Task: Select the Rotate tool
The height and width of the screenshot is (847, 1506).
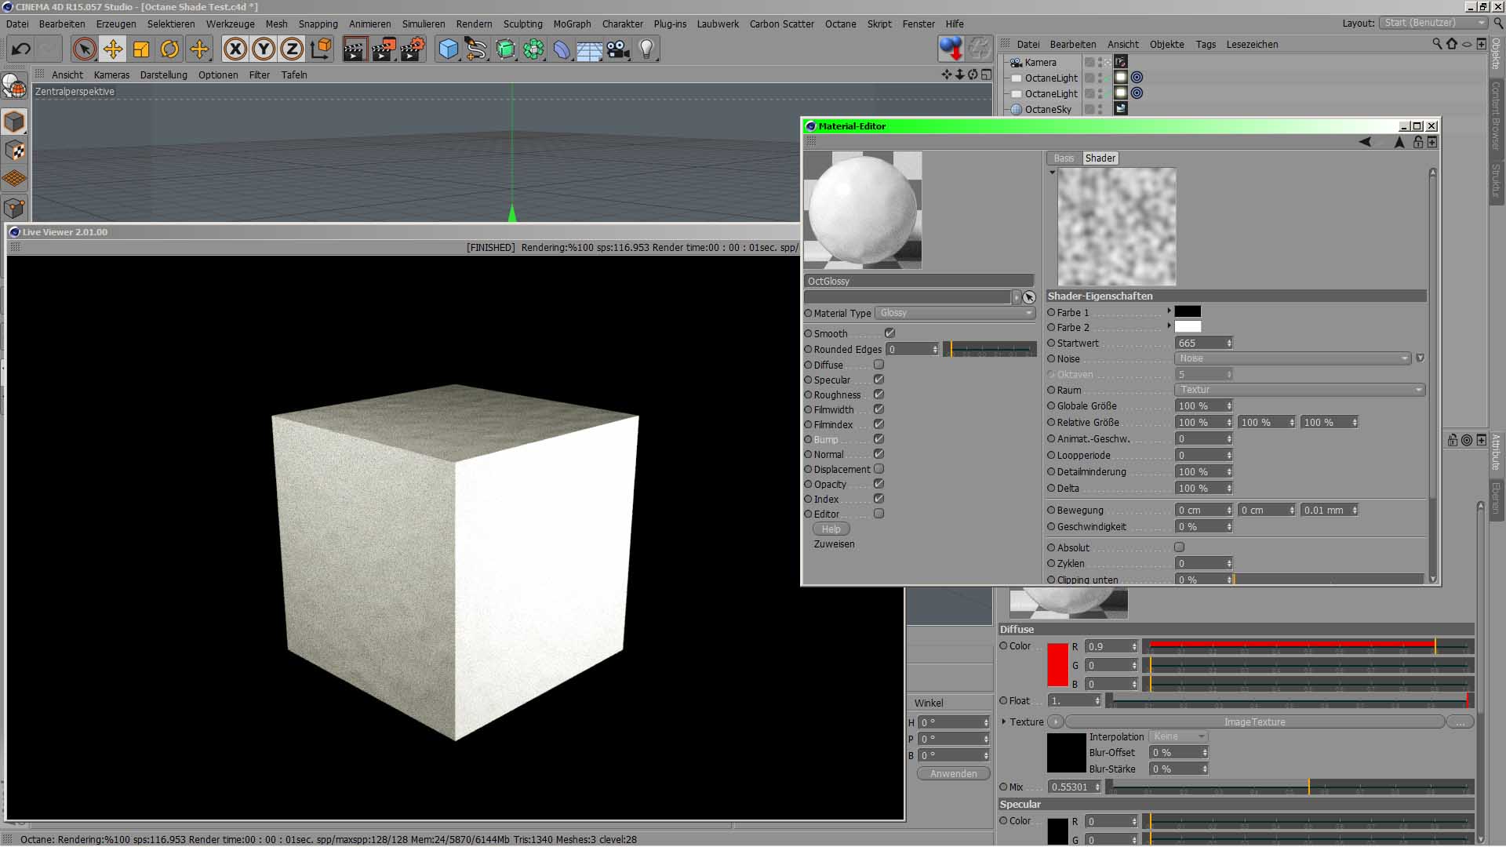Action: pos(169,49)
